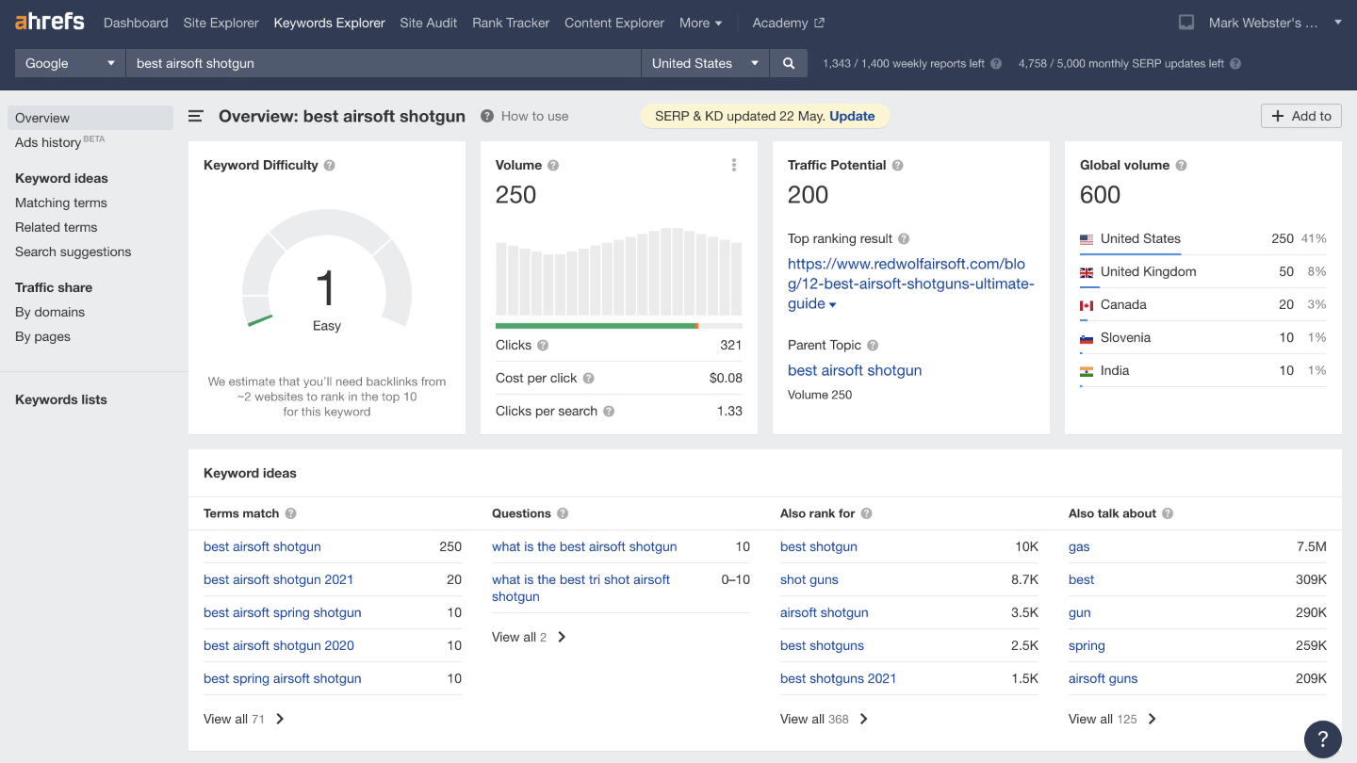Click the help icon next to Global volume
The width and height of the screenshot is (1357, 763).
1182,165
